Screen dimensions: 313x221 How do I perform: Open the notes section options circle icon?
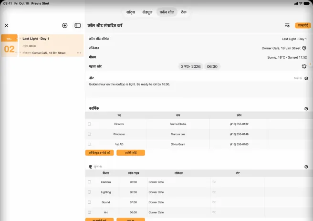[306, 78]
